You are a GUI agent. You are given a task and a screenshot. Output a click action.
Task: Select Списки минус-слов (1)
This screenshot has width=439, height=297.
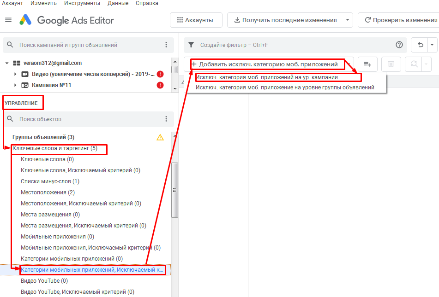[x=50, y=181]
